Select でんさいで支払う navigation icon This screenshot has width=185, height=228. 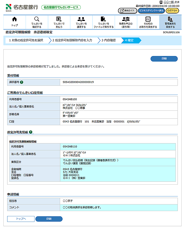[59, 22]
